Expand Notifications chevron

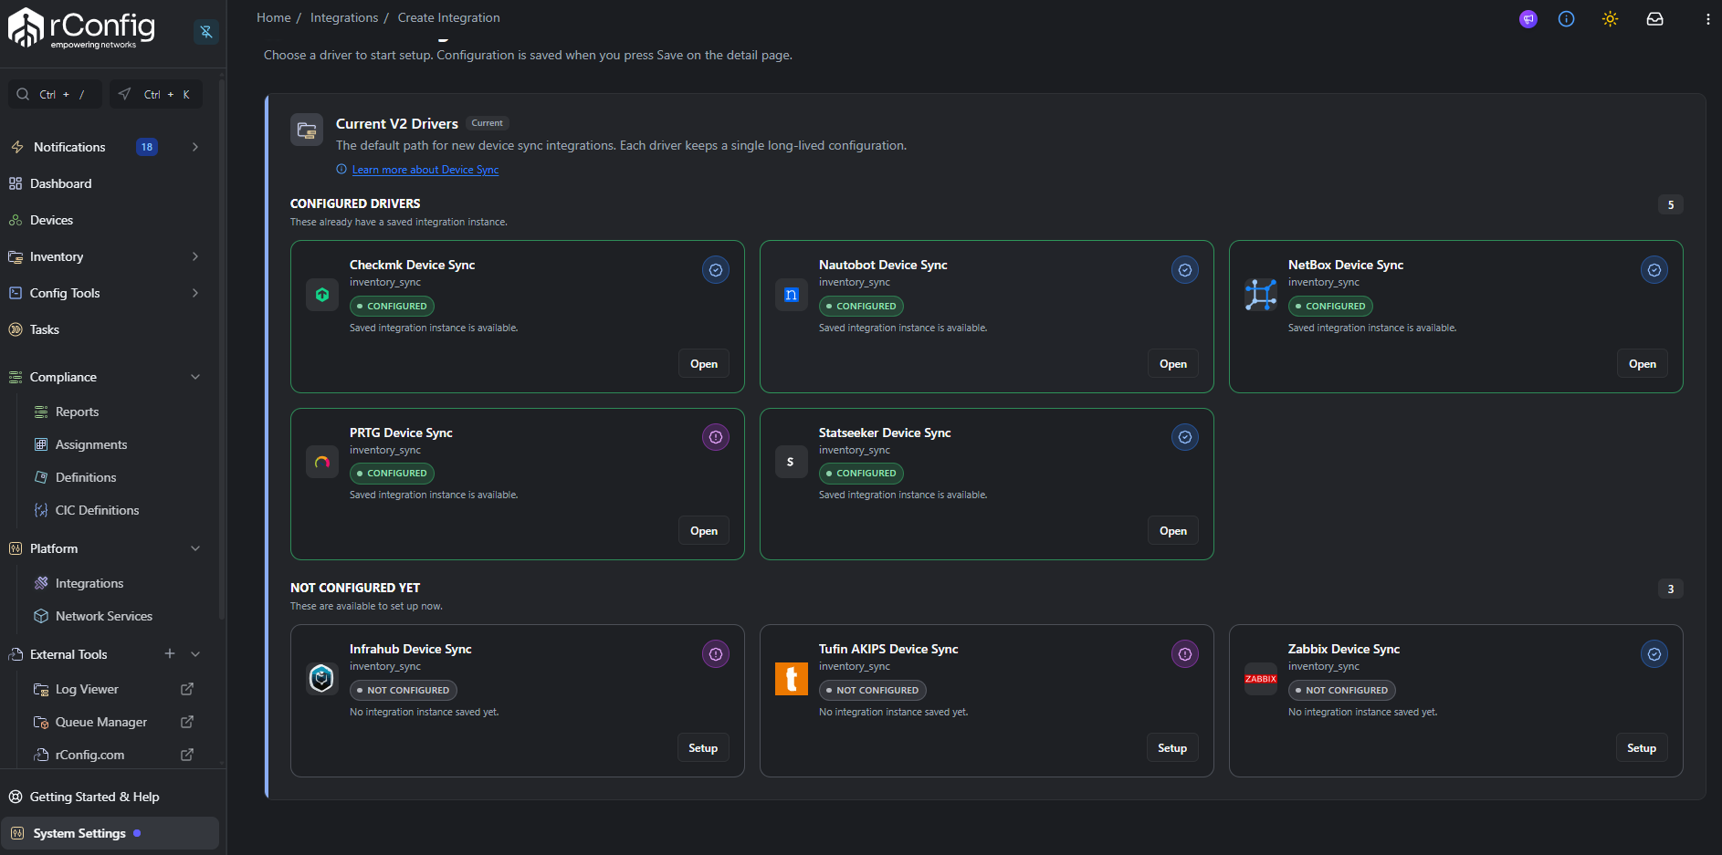coord(195,147)
